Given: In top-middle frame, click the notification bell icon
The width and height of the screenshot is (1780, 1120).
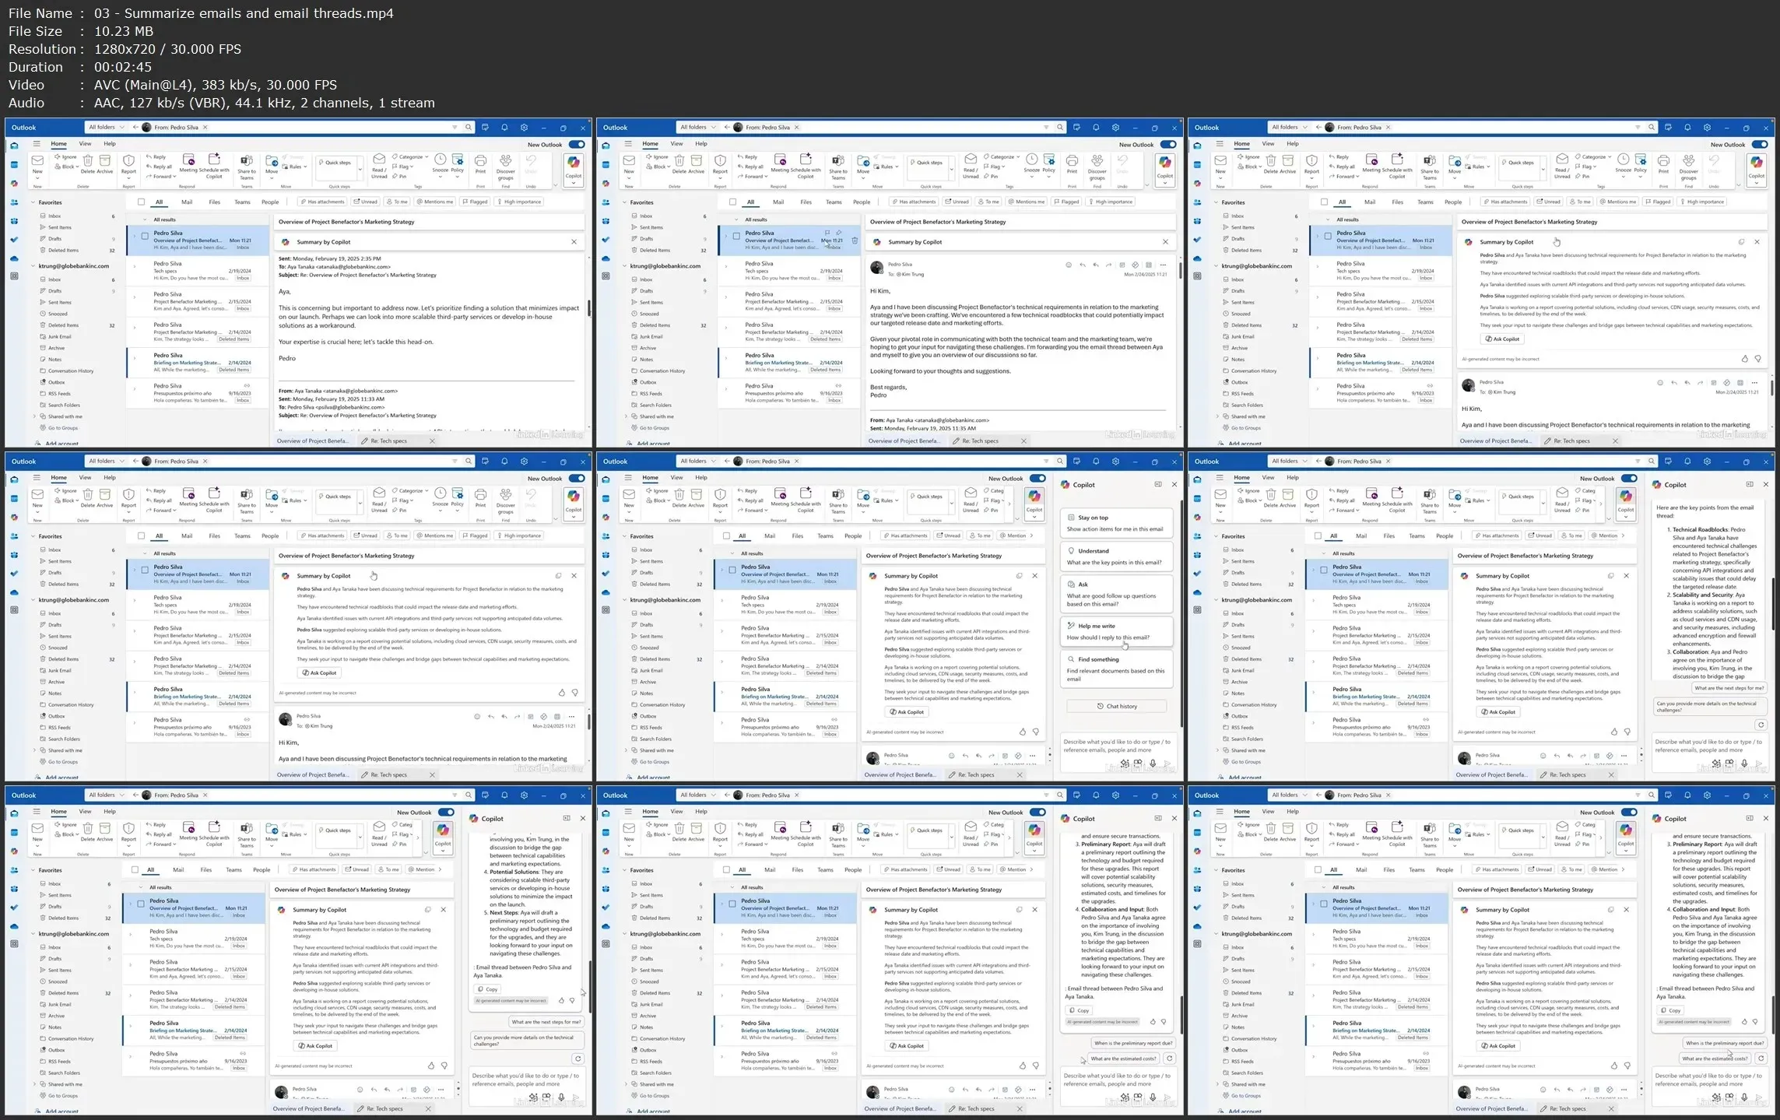Looking at the screenshot, I should [x=1096, y=127].
